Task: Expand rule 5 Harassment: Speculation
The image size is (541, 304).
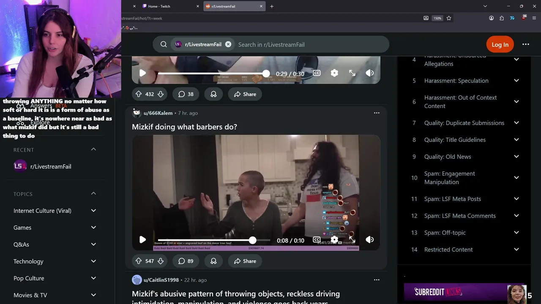Action: [516, 81]
